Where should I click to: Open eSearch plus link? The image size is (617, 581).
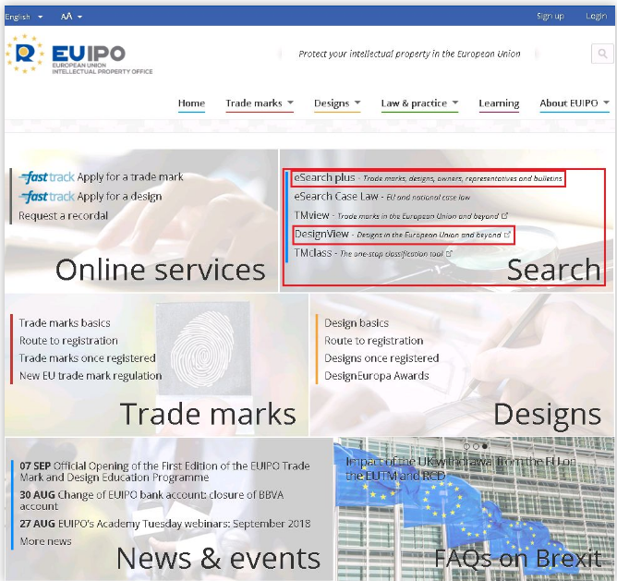tap(428, 178)
